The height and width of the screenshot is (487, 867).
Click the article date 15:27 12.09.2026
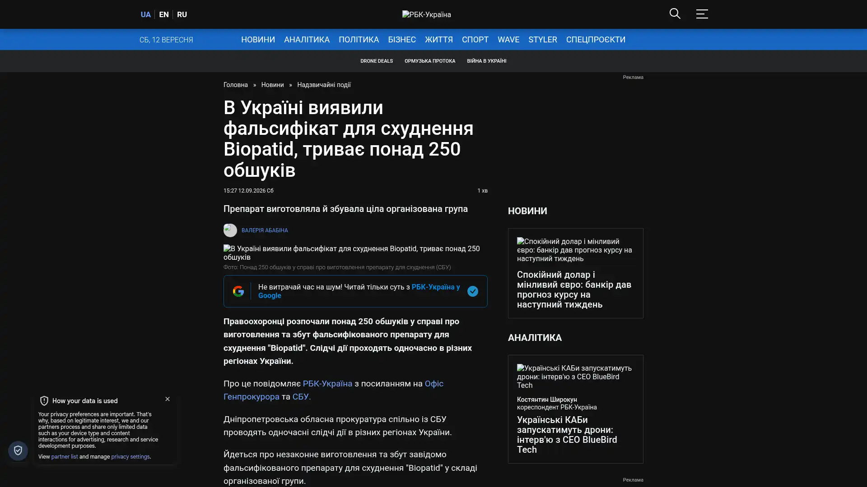[x=248, y=191]
